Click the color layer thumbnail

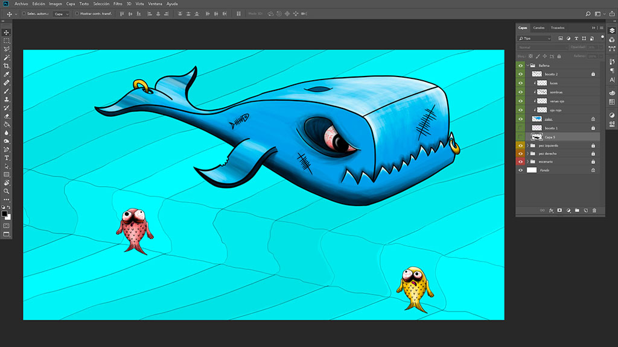(537, 119)
